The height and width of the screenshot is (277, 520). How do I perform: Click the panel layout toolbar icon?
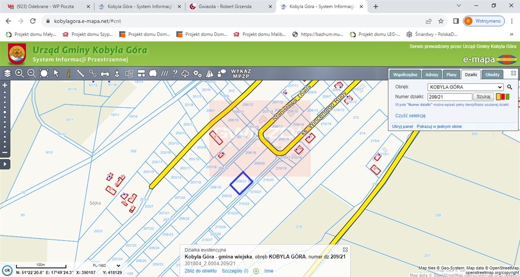[x=141, y=74]
